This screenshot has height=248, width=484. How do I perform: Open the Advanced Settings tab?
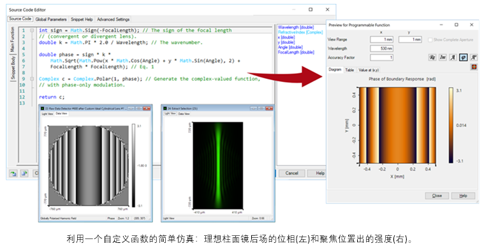coord(114,19)
